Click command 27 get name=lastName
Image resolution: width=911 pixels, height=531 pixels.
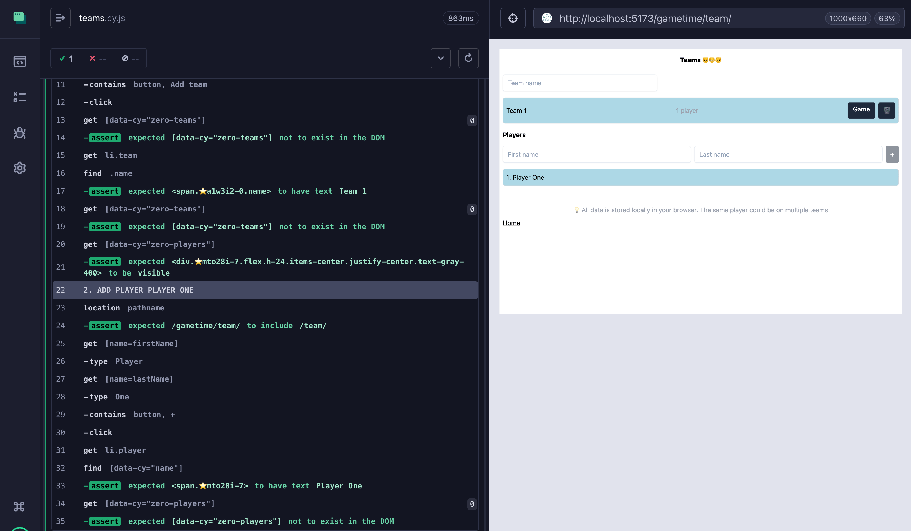(265, 379)
